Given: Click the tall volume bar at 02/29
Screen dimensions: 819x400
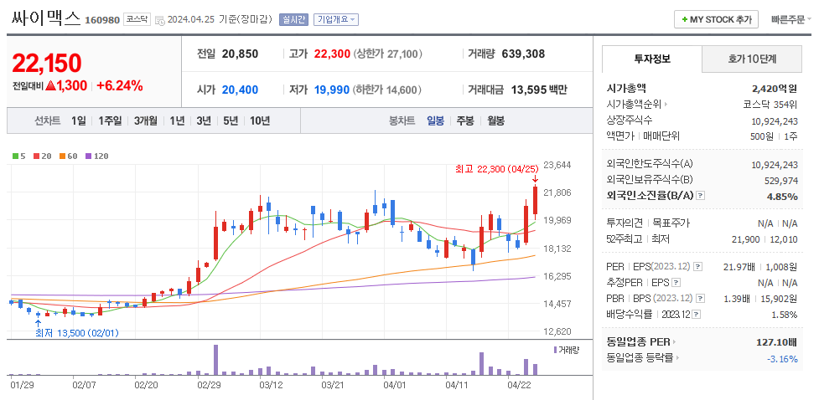Looking at the screenshot, I should 215,360.
